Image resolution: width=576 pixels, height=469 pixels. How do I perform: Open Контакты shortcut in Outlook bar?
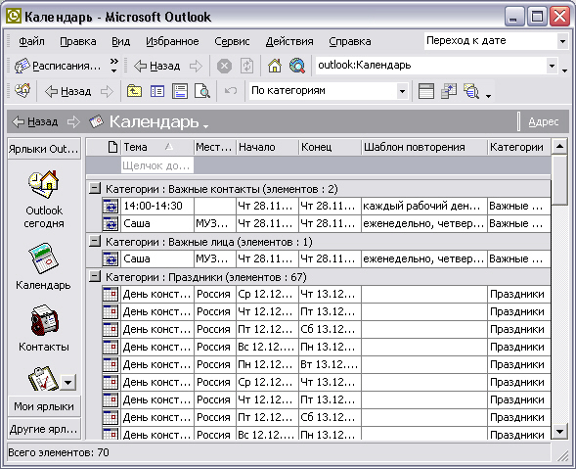click(44, 328)
